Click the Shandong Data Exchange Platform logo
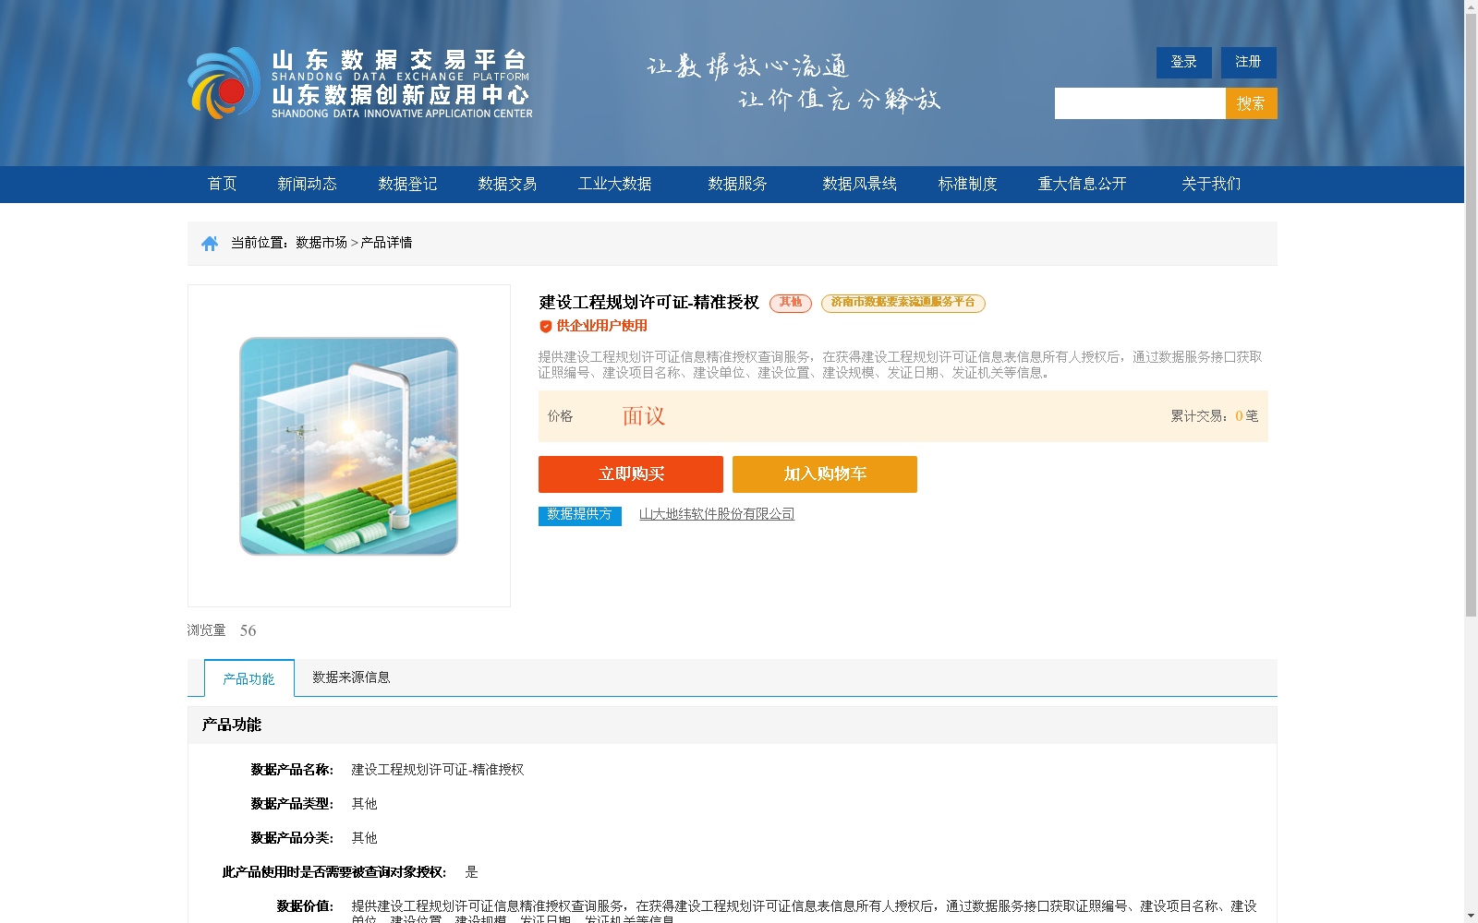The height and width of the screenshot is (923, 1478). 360,83
